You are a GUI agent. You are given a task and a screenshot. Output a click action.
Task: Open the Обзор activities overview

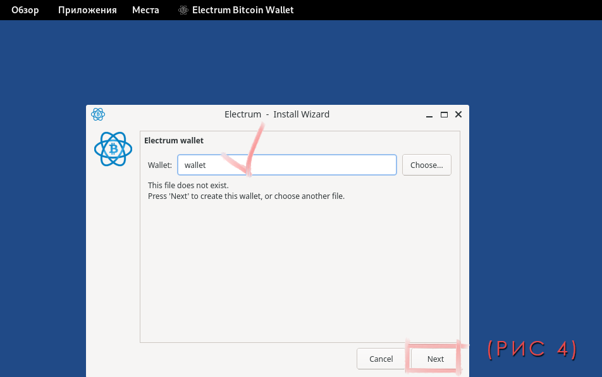click(x=25, y=10)
